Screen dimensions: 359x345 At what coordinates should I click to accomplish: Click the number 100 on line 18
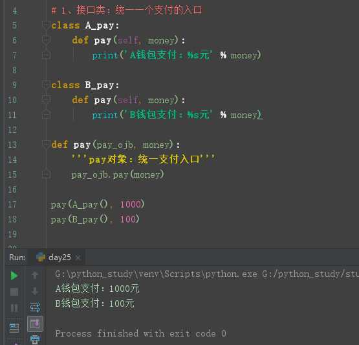(x=128, y=219)
